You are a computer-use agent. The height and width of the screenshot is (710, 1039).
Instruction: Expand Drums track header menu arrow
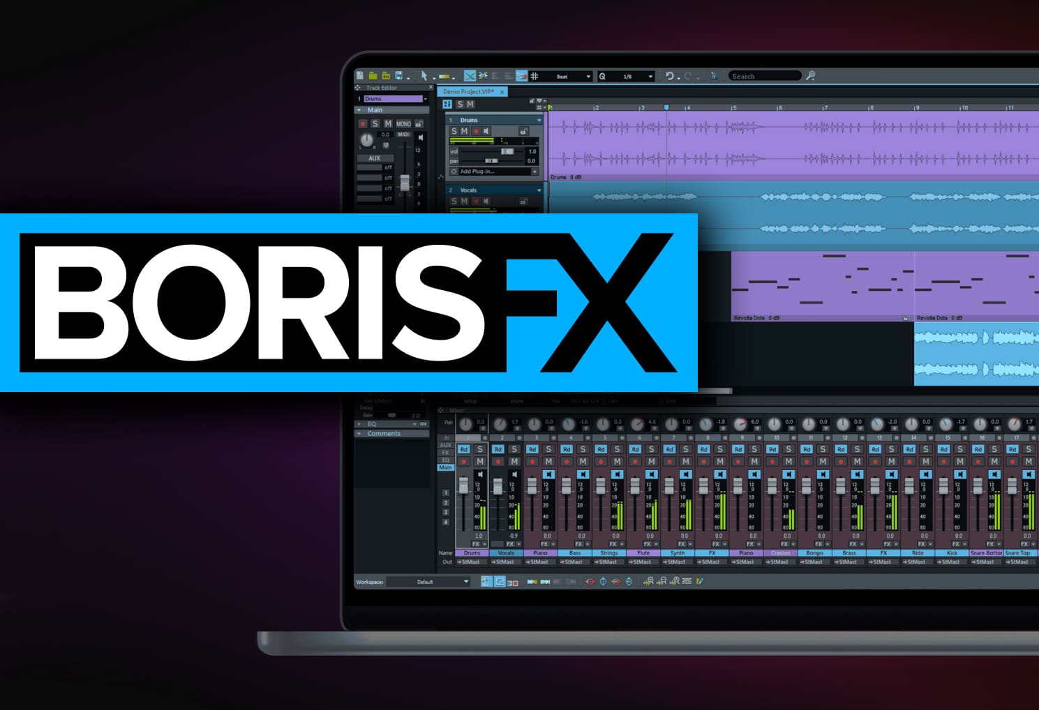tap(539, 120)
